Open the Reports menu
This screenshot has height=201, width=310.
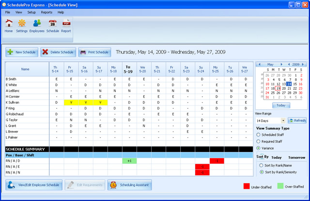tap(46, 12)
